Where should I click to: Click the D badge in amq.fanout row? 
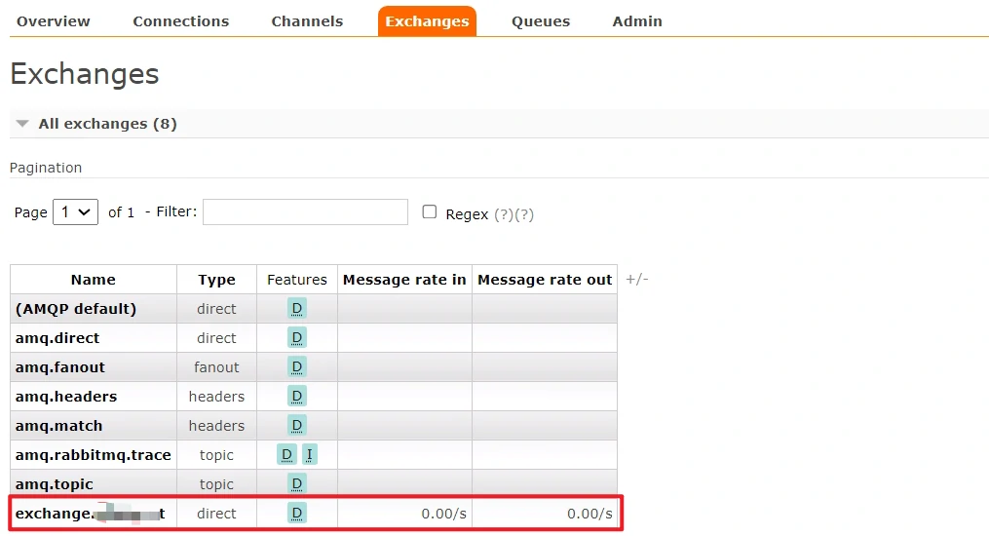(x=297, y=367)
